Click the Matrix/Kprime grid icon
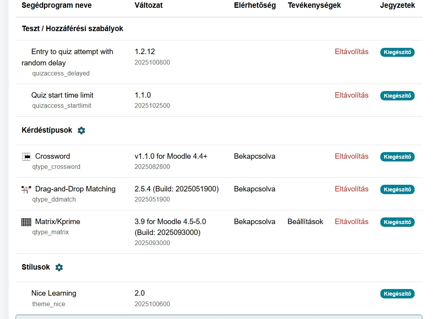This screenshot has width=436, height=319. click(26, 222)
